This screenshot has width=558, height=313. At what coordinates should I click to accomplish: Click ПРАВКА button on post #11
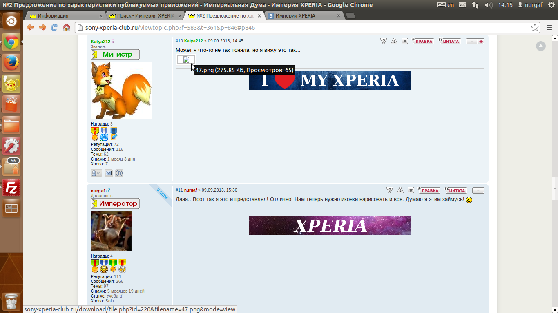click(429, 190)
